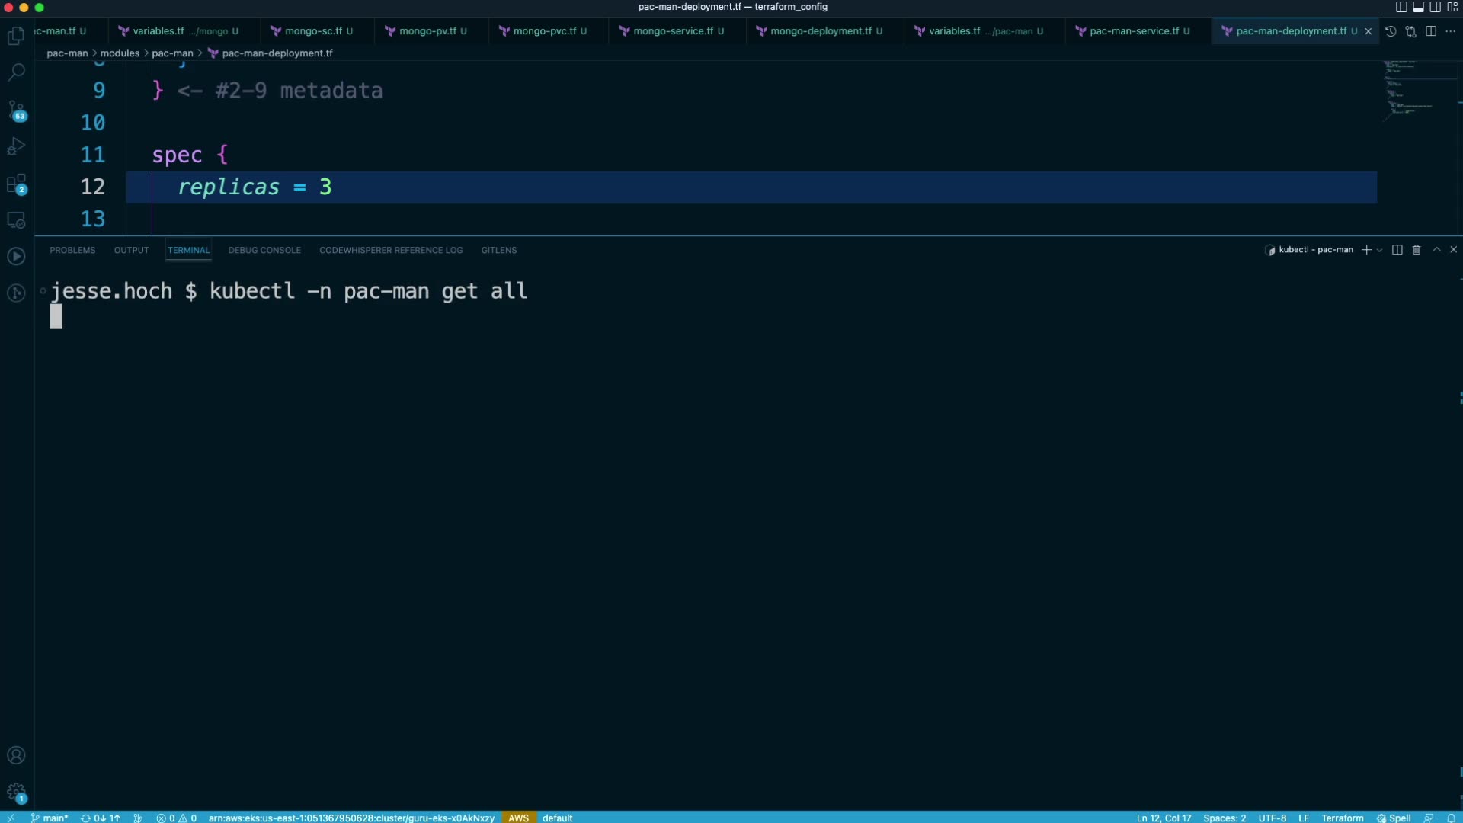Open the Search sidebar icon
Screen dimensions: 1463x823
pos(16,72)
